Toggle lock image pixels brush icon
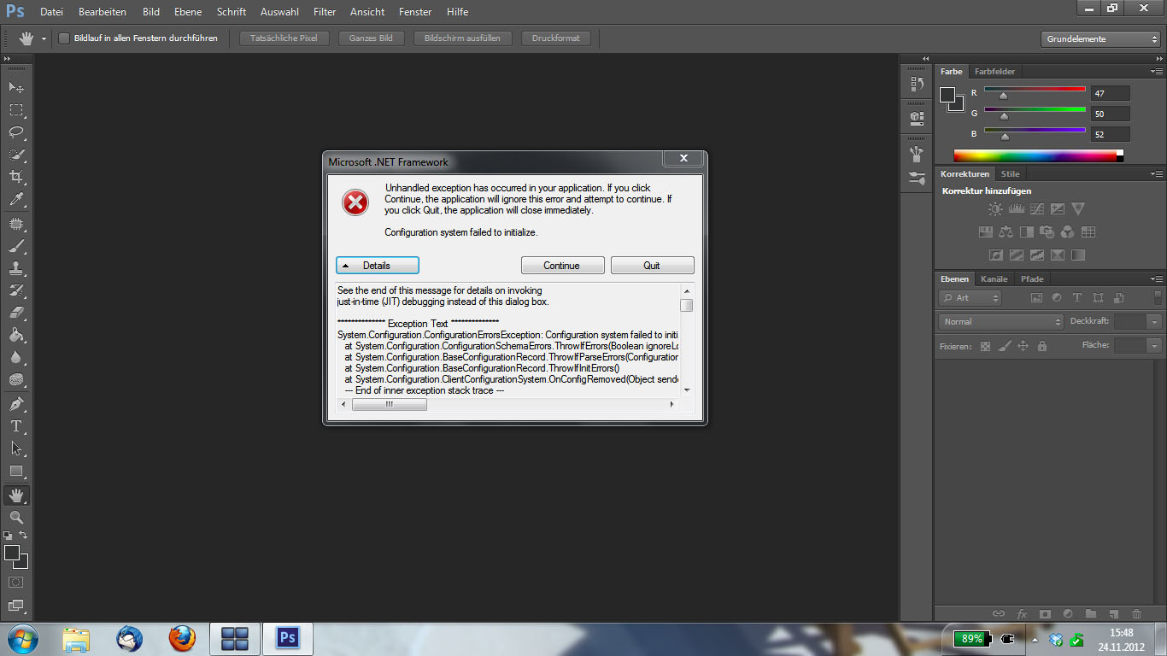This screenshot has width=1167, height=656. tap(1004, 346)
